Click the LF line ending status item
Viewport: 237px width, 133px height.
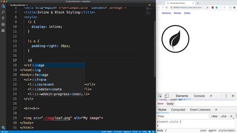pyautogui.click(x=140, y=132)
